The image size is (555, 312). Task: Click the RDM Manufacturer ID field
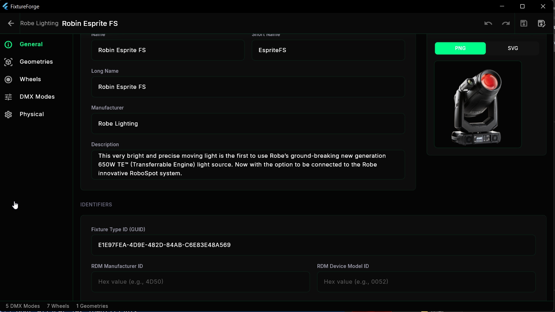tap(200, 282)
